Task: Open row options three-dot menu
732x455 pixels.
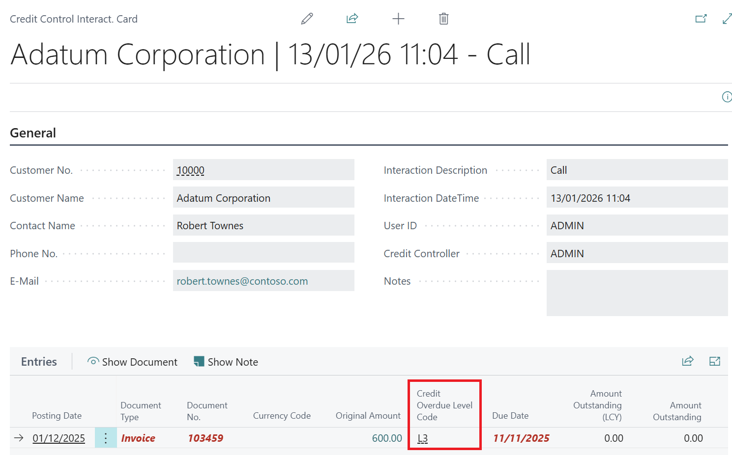Action: 106,438
